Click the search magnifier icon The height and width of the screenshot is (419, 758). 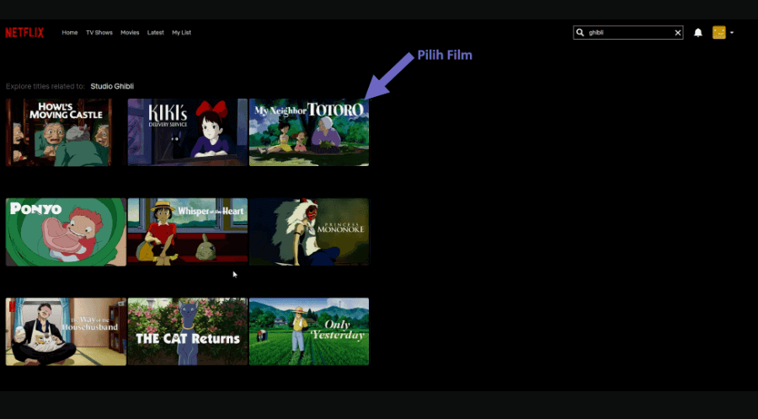580,32
